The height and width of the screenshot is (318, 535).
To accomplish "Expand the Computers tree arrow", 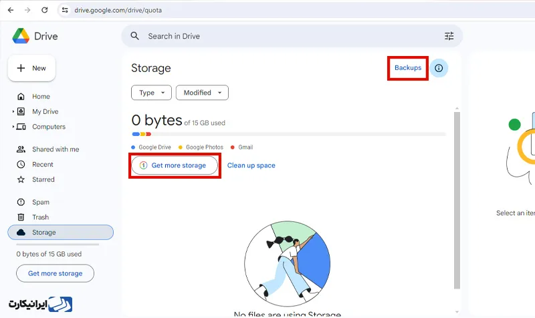I will click(13, 127).
